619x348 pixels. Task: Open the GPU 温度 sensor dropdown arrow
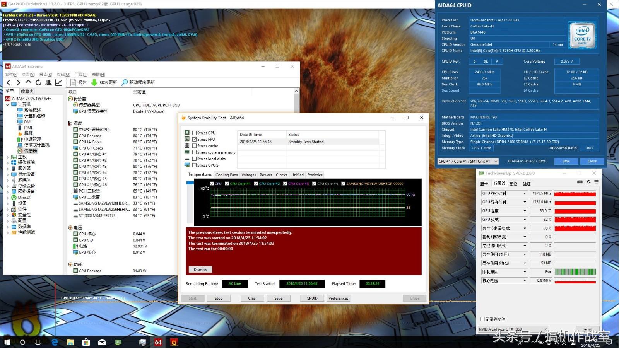[525, 211]
